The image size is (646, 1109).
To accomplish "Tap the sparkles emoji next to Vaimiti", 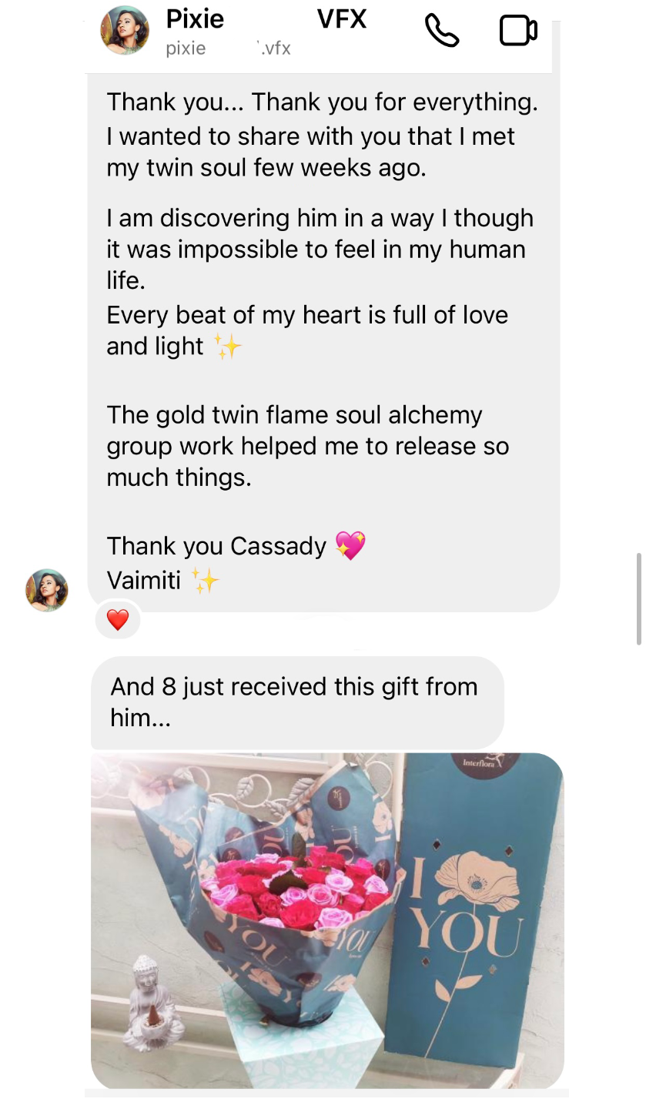I will tap(205, 580).
